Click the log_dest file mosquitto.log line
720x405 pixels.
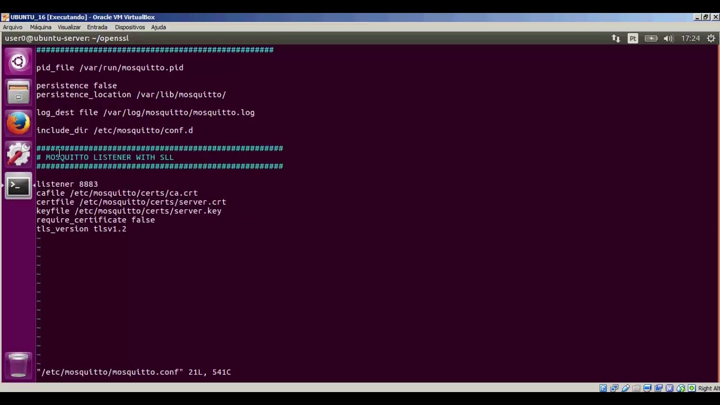coord(146,112)
